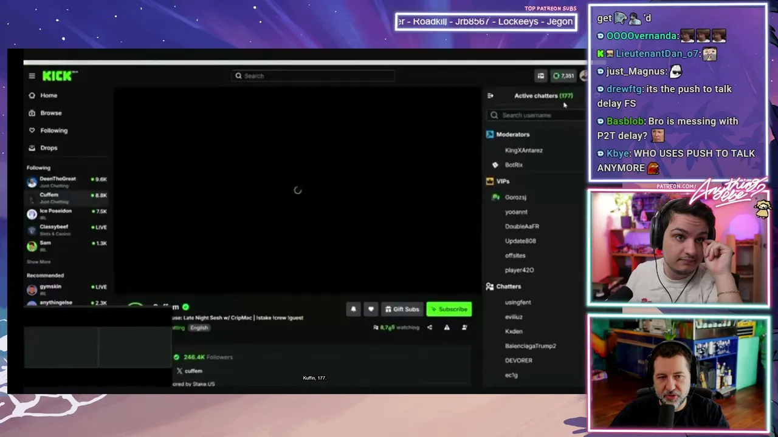Click the Browse icon in sidebar
778x437 pixels.
point(32,113)
